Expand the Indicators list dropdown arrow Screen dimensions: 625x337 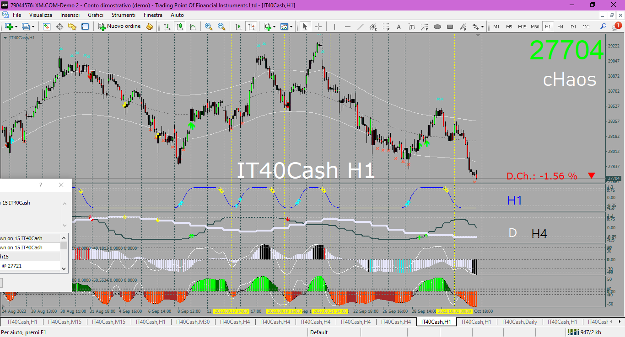pyautogui.click(x=275, y=26)
